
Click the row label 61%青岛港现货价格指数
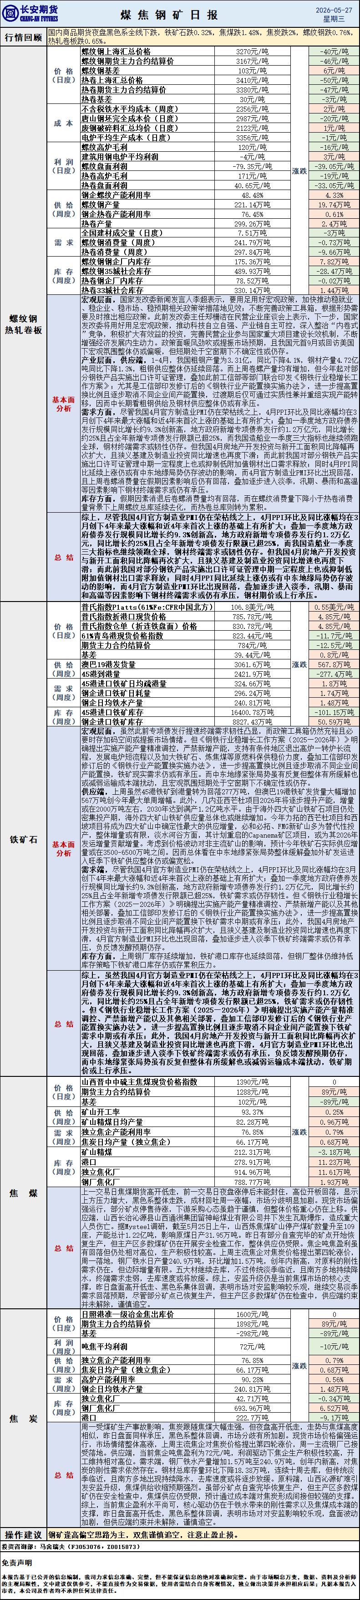122,635
